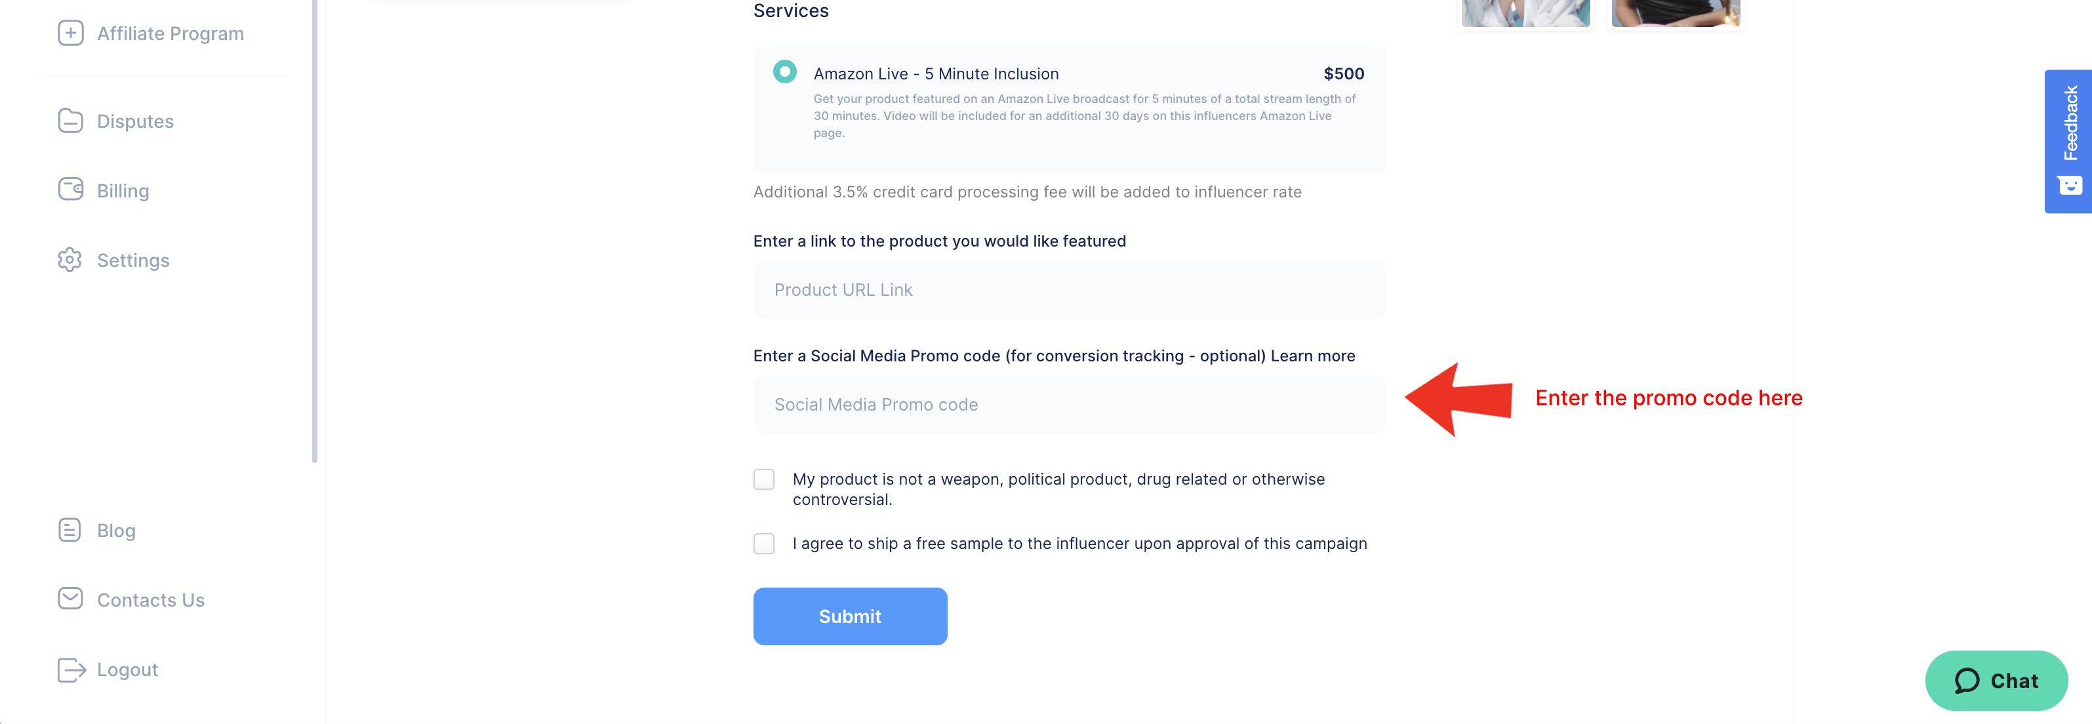Focus the Social Media Promo code field
The height and width of the screenshot is (724, 2092).
click(x=1070, y=404)
